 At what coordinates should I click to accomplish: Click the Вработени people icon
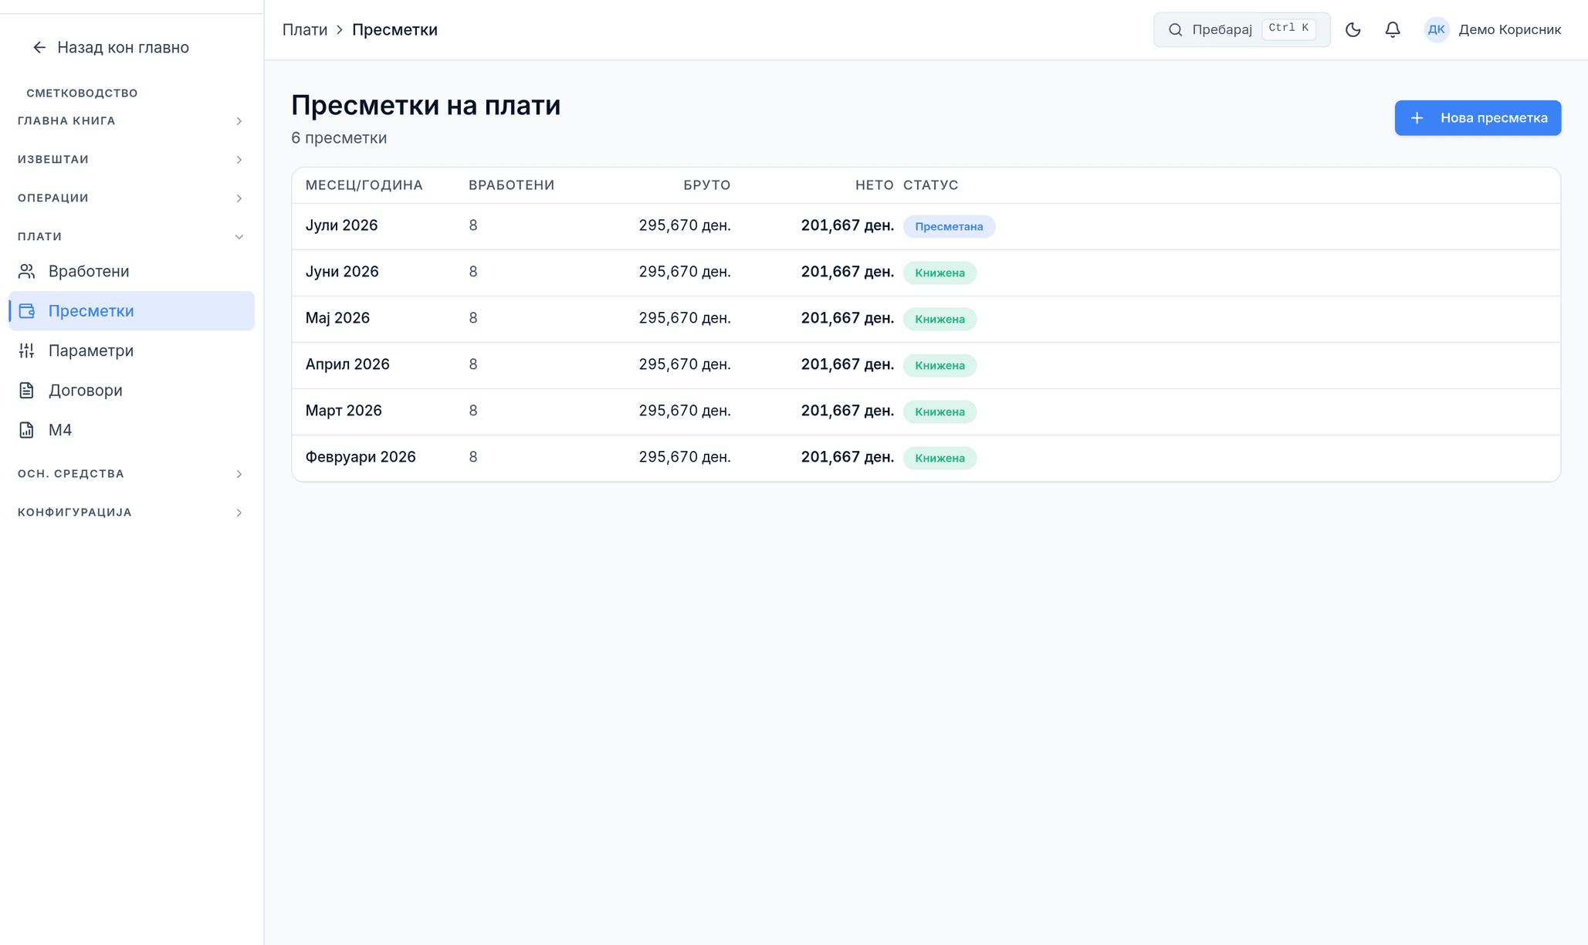27,271
